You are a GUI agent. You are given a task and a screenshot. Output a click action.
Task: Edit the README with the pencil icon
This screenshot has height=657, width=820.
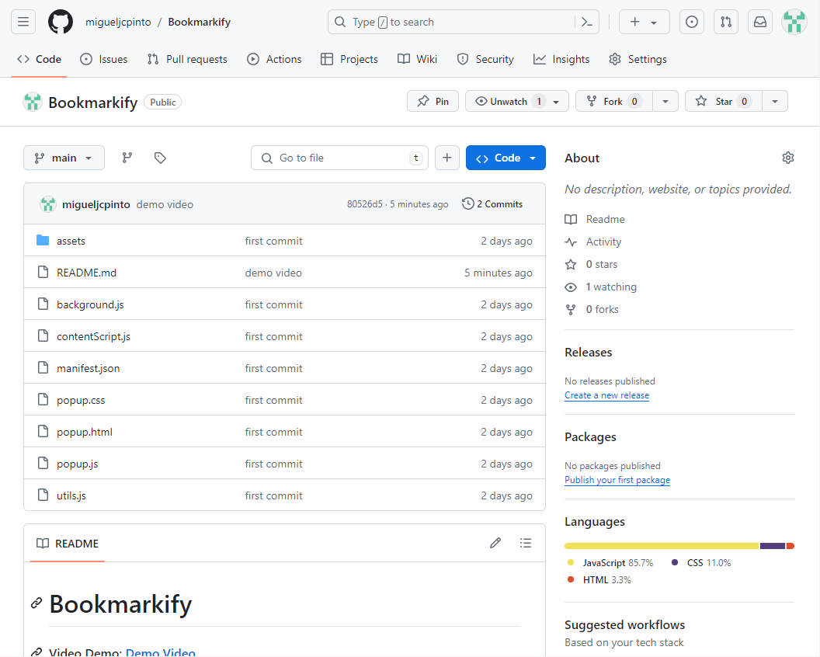tap(495, 543)
